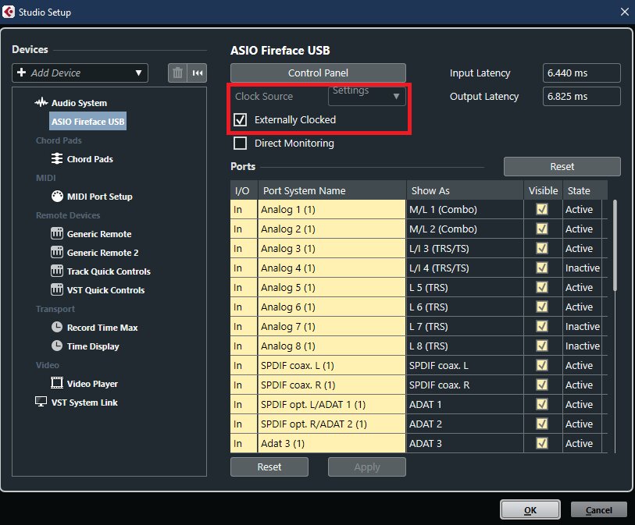The width and height of the screenshot is (635, 525).
Task: Reset the Ports list
Action: (x=561, y=166)
